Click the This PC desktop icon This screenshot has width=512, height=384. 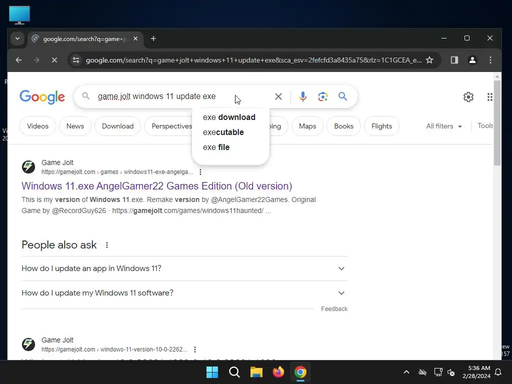(19, 15)
